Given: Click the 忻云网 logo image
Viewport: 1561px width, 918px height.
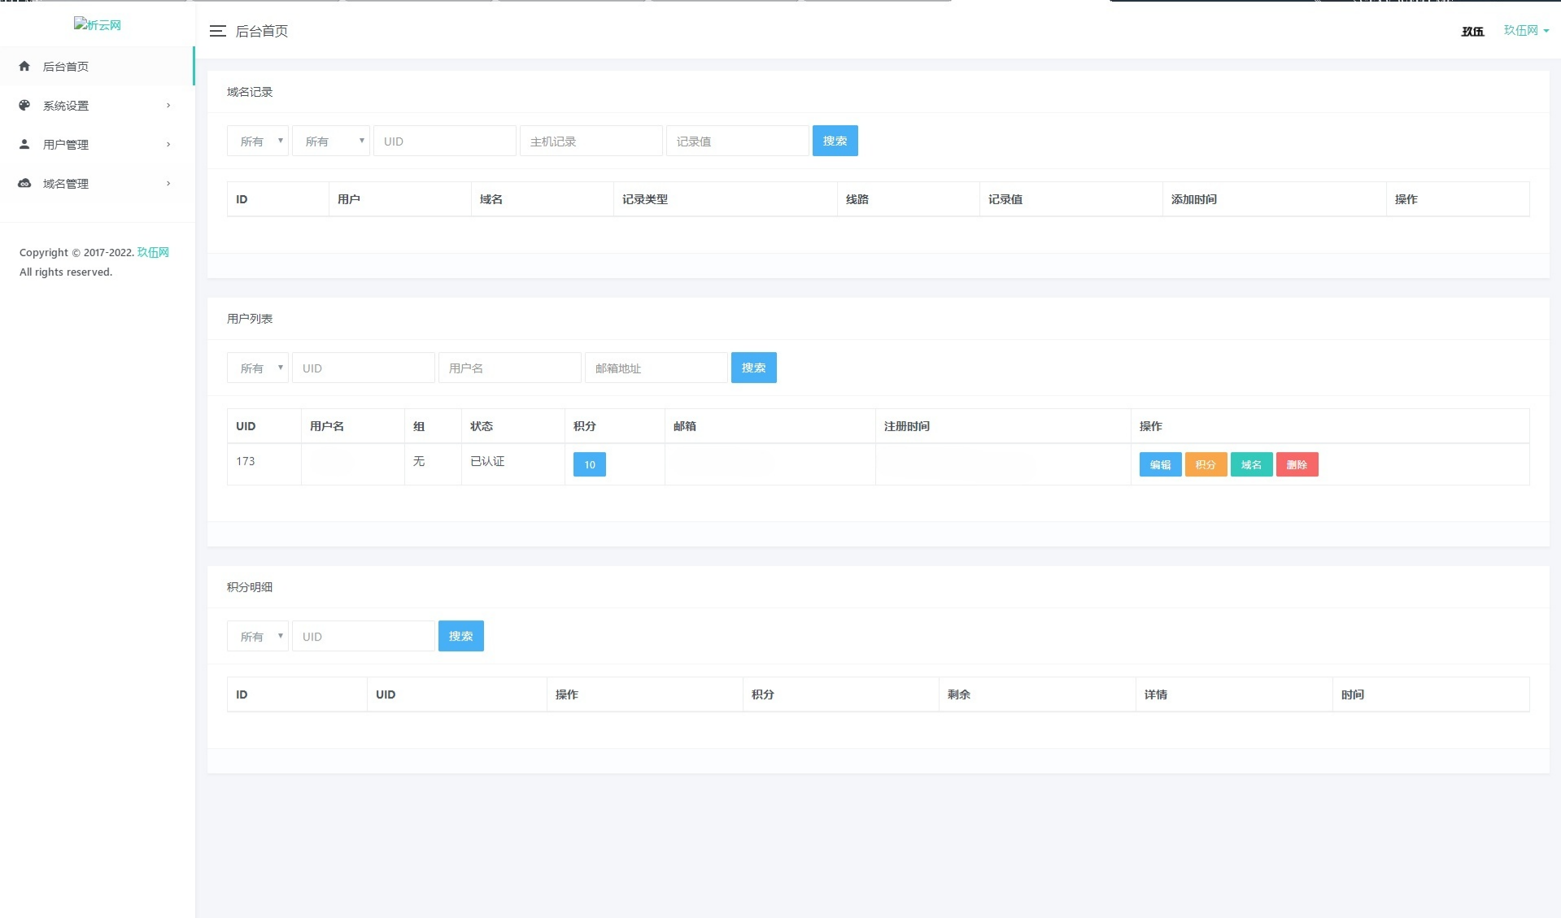Looking at the screenshot, I should click(x=97, y=25).
